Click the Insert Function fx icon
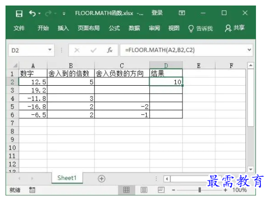This screenshot has width=268, height=197. coord(110,50)
